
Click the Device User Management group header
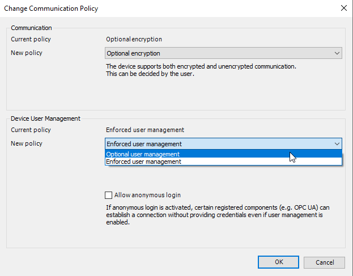[46, 118]
